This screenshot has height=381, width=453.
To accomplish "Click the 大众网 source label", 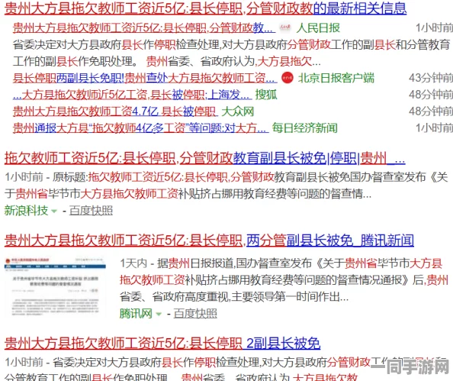I will coord(237,111).
